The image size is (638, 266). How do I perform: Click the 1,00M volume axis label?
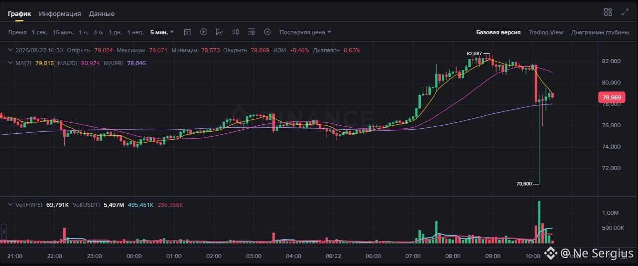click(x=610, y=213)
